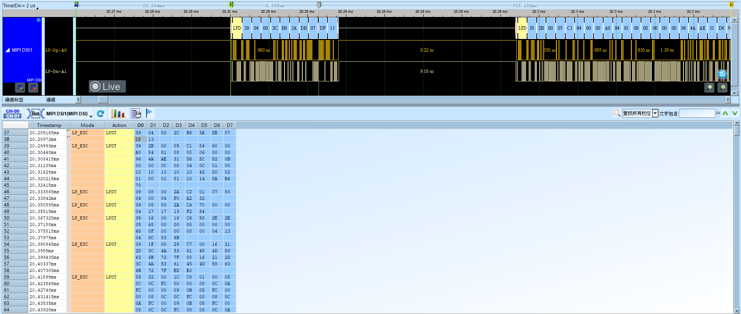Click waveform horizontal scrollbar right arrow
Image resolution: width=741 pixels, height=314 pixels.
tap(728, 100)
